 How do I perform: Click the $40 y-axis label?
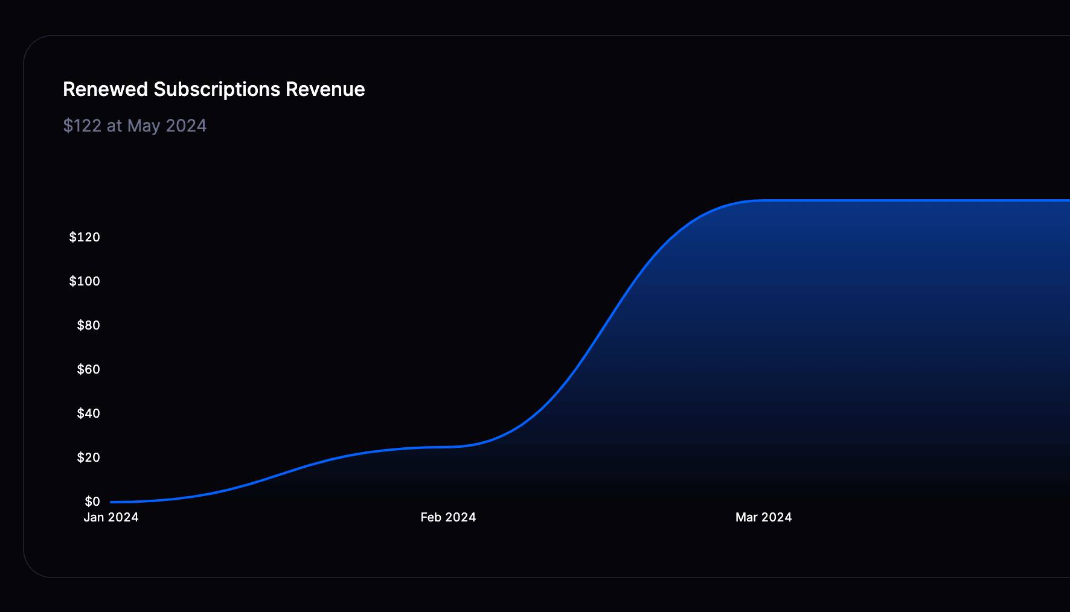[x=88, y=413]
